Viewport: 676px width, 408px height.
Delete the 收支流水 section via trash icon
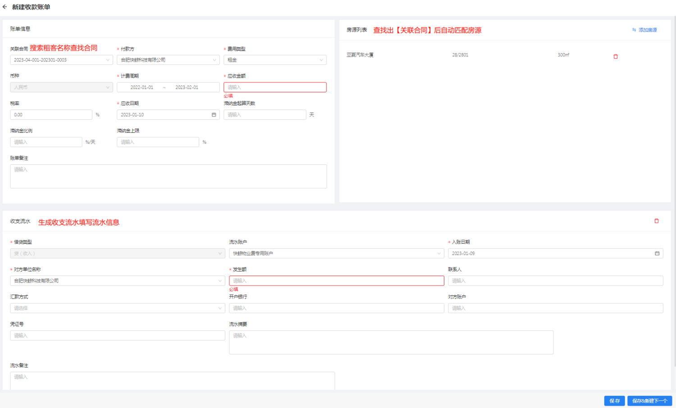point(657,221)
